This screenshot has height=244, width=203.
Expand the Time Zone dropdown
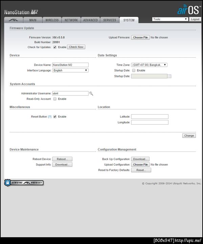click(x=149, y=65)
